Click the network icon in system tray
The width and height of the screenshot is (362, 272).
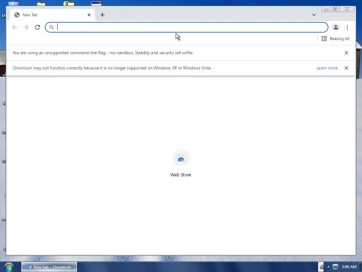335,267
